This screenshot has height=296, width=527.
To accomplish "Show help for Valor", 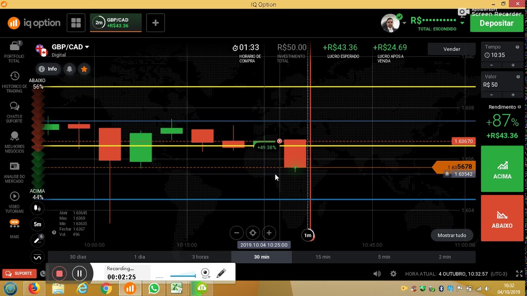I will [x=518, y=77].
